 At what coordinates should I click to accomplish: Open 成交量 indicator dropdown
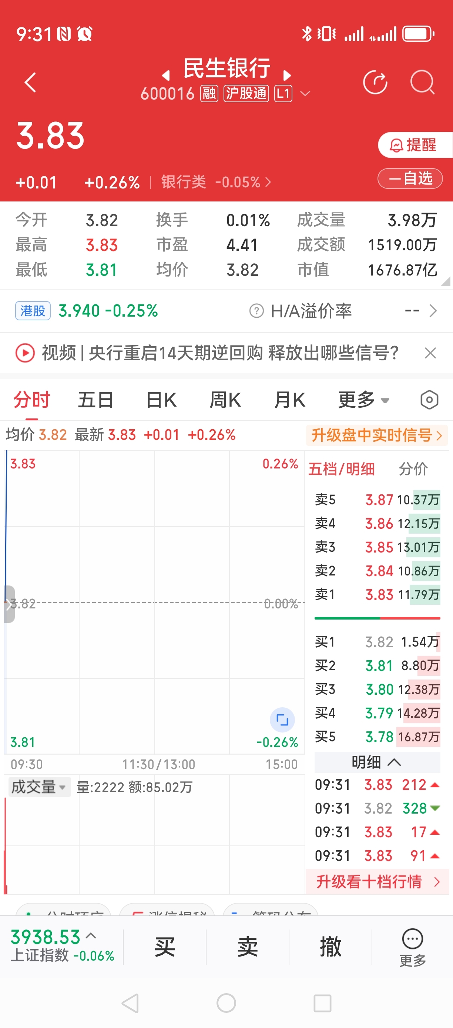click(39, 787)
